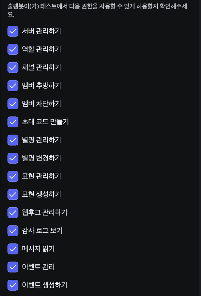Disable 이벤트 생성하기 permission checkbox
This screenshot has height=296, width=201.
coord(13,285)
